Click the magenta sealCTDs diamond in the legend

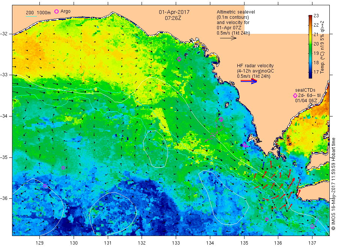point(295,95)
